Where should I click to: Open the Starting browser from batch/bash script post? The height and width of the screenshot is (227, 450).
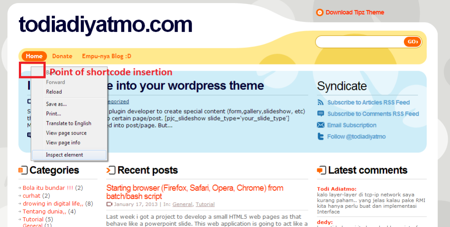195,192
